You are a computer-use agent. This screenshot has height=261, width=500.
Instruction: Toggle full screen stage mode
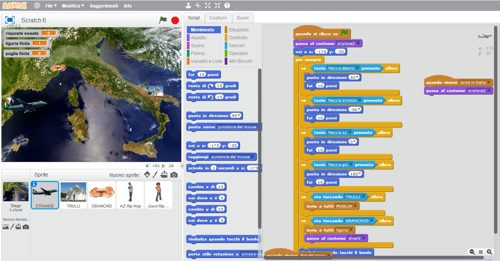tap(10, 20)
